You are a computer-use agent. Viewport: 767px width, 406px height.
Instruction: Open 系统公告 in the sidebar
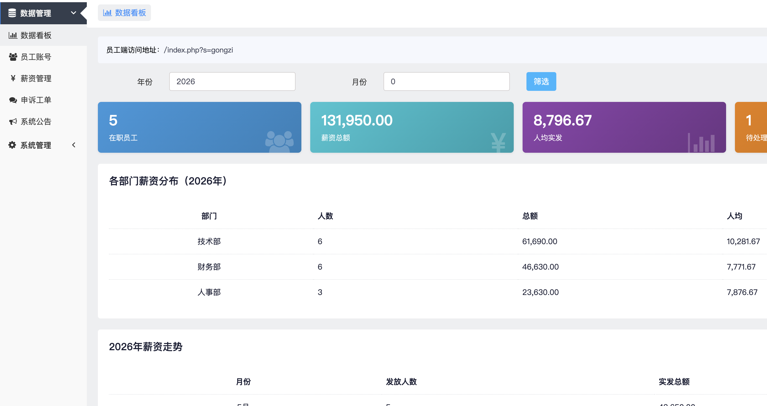pos(43,121)
